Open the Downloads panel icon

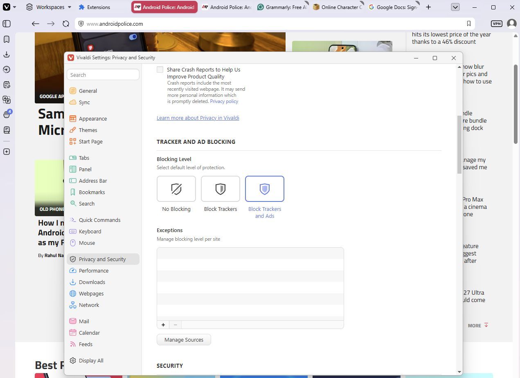point(7,54)
